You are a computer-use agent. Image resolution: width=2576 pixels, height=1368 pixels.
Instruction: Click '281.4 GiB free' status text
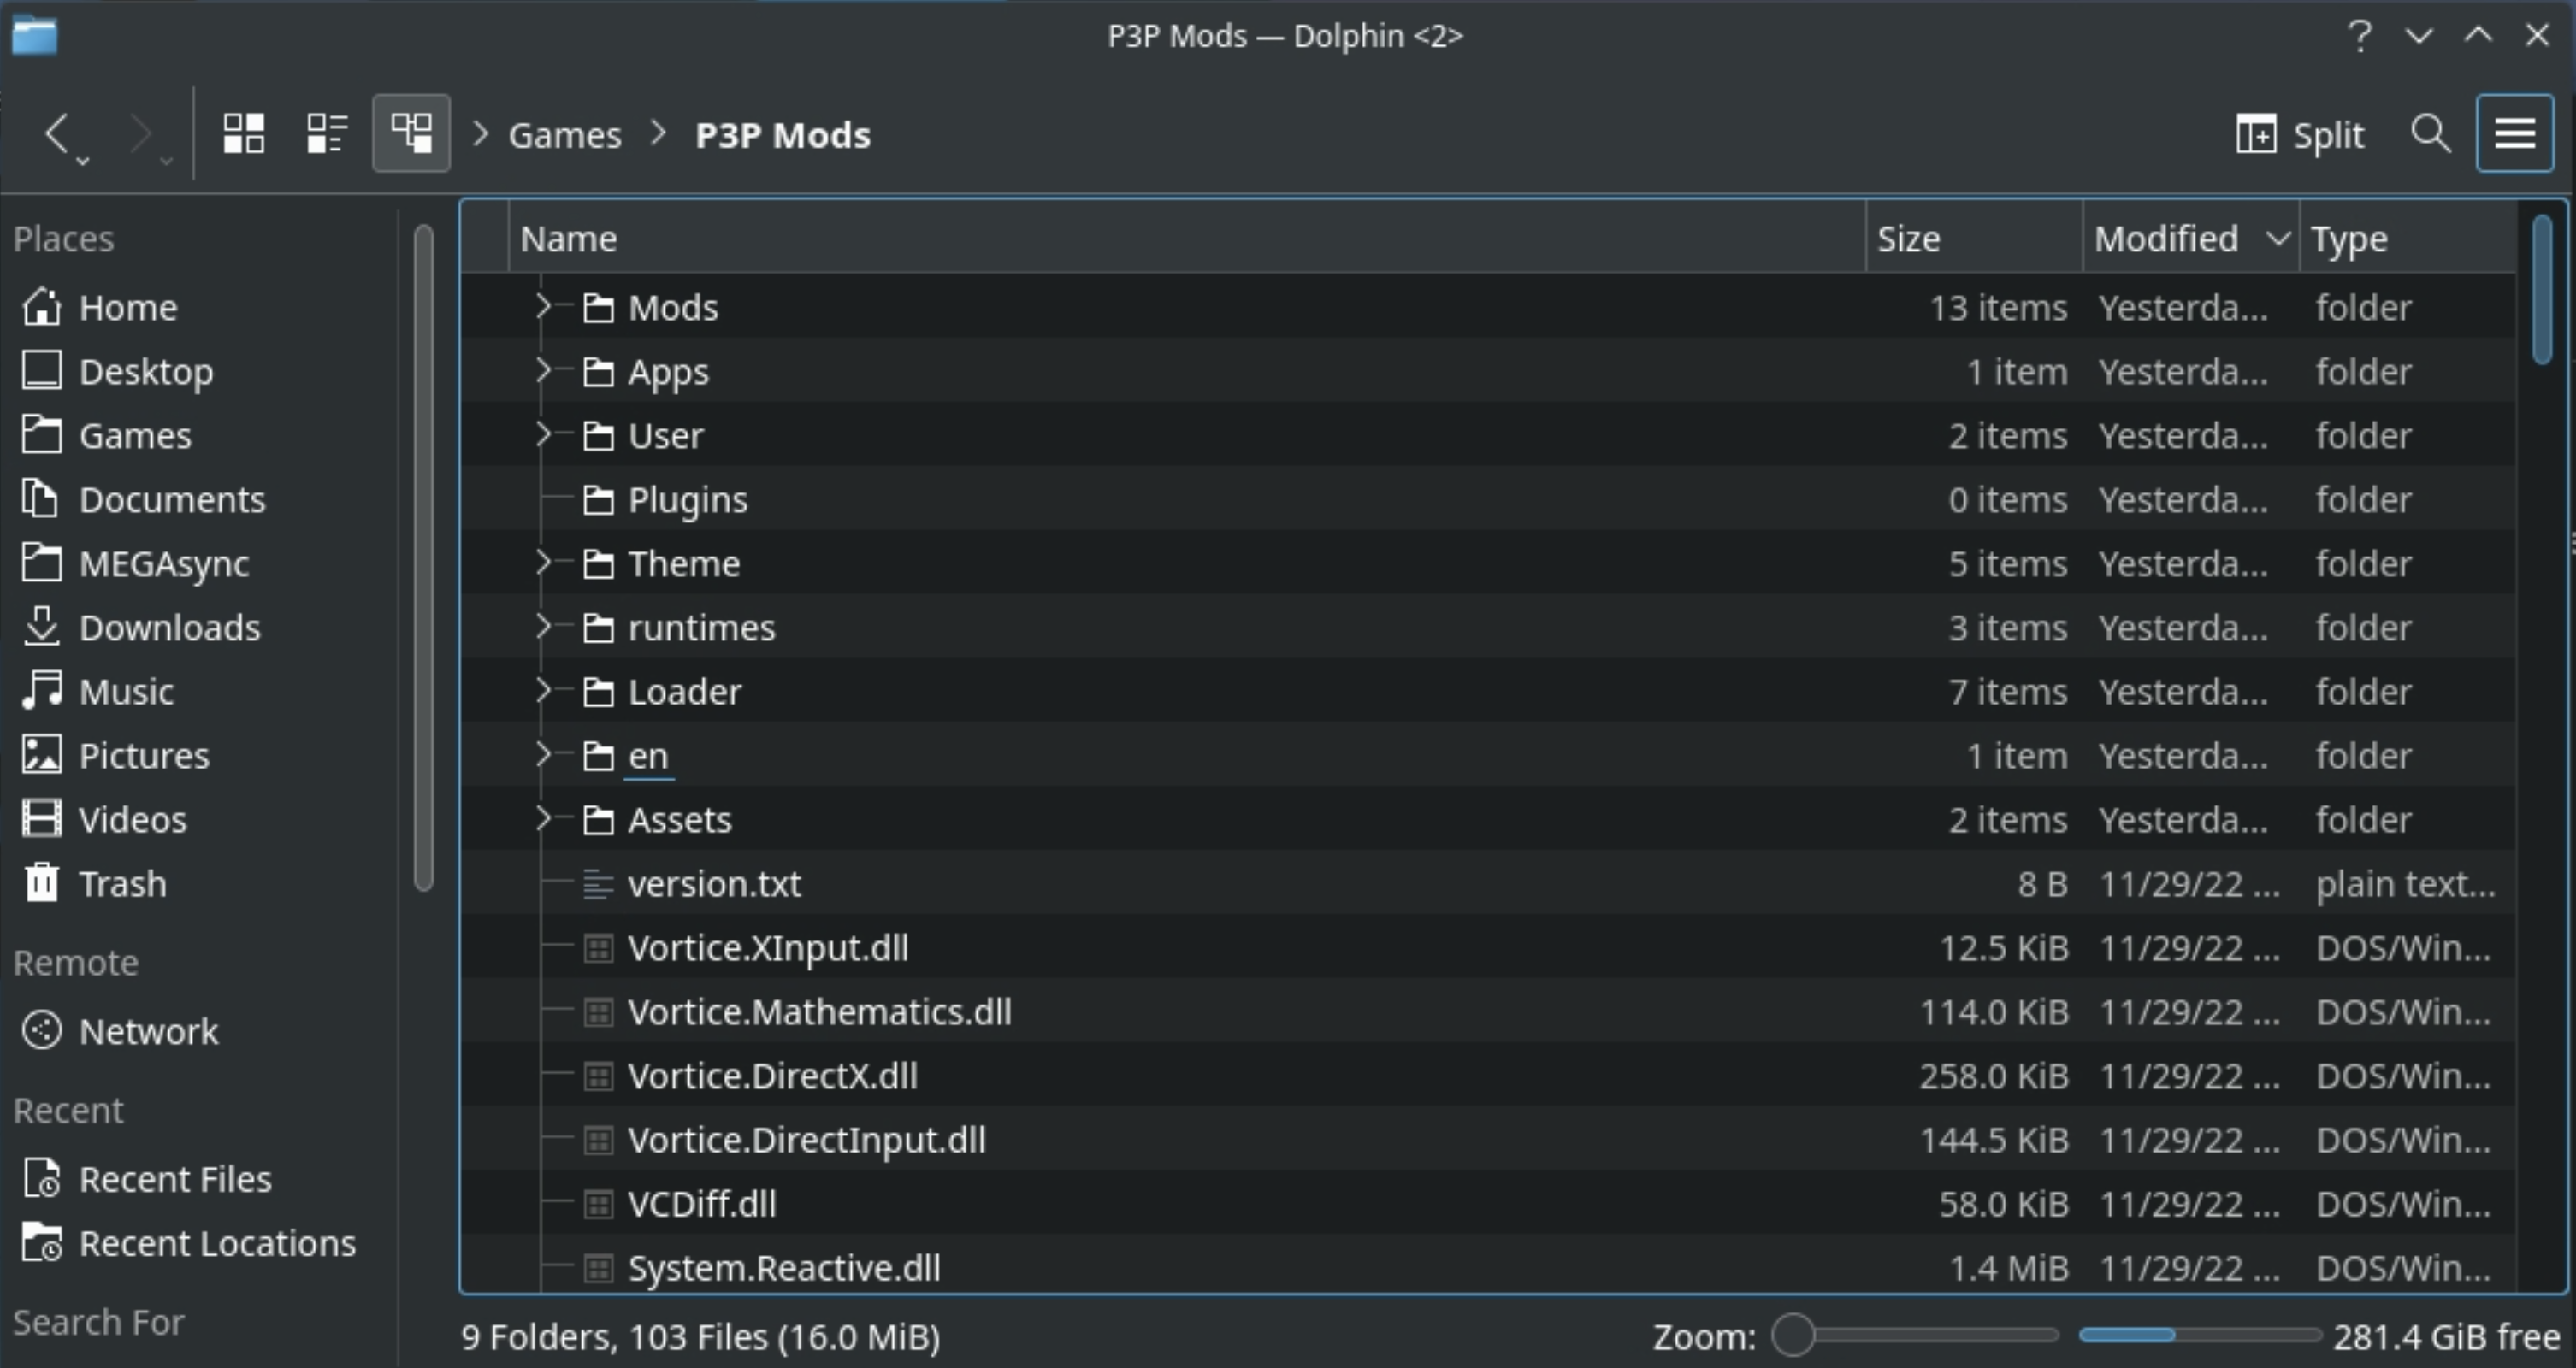tap(2446, 1336)
